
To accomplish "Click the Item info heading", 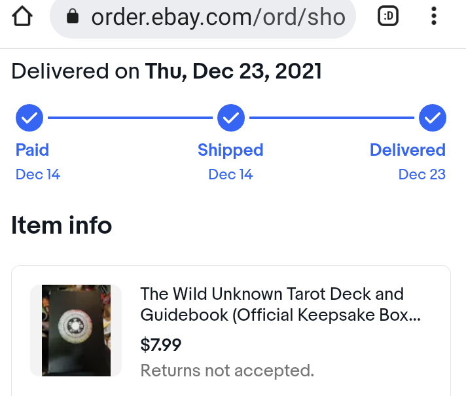I will [62, 226].
